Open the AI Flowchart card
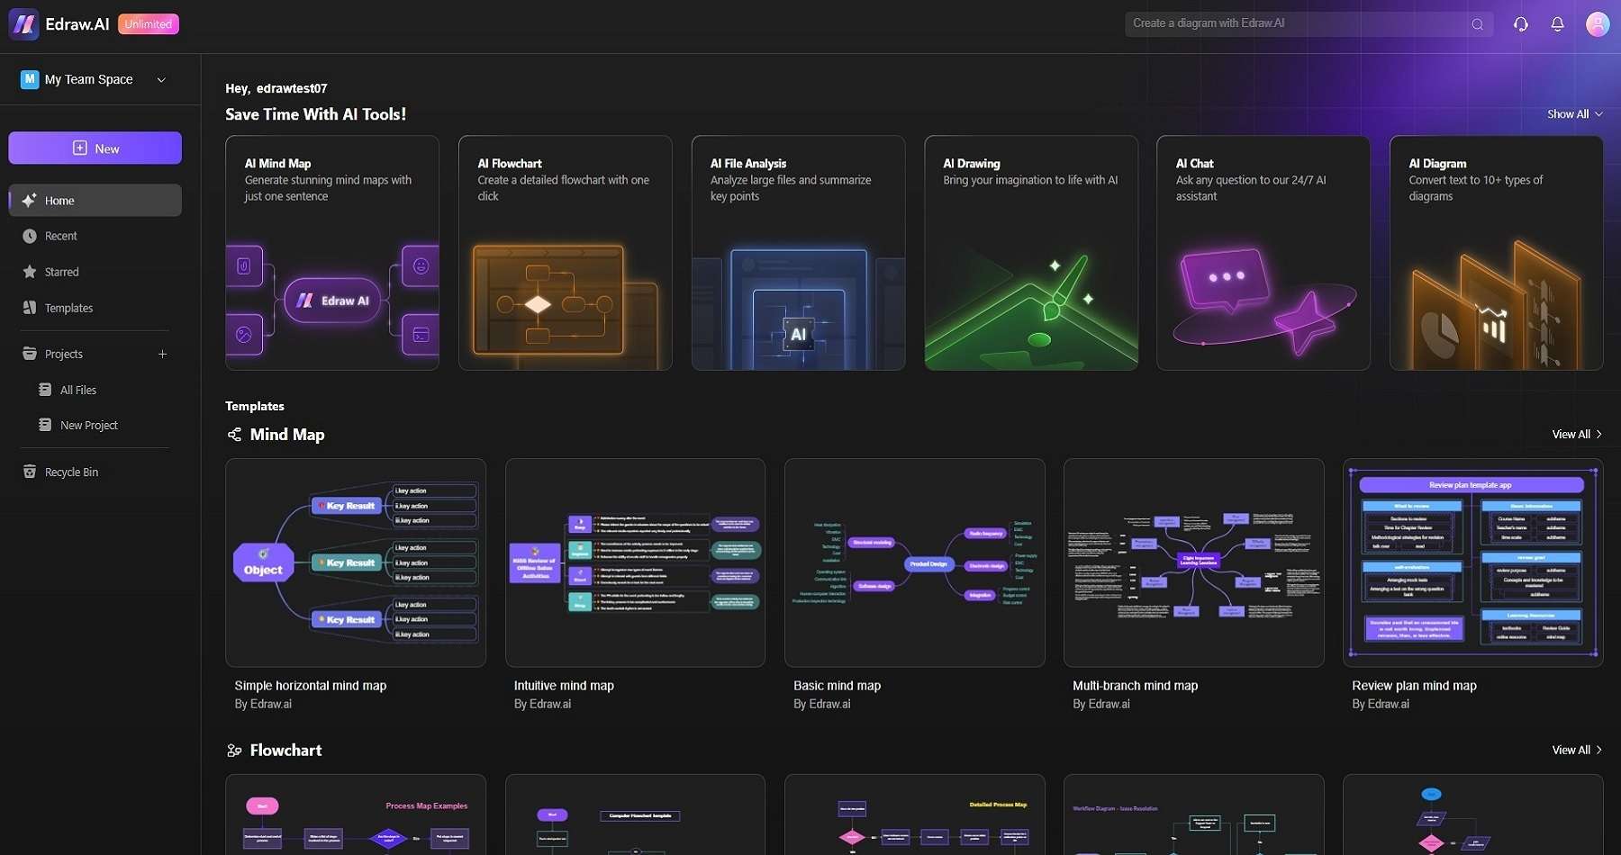The height and width of the screenshot is (855, 1621). click(x=565, y=253)
